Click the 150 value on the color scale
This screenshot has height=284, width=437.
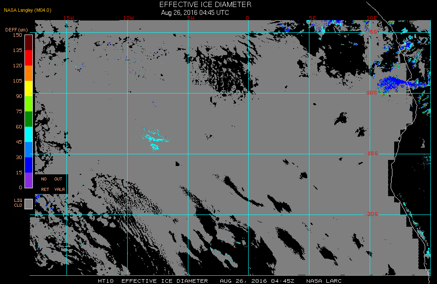coord(17,35)
